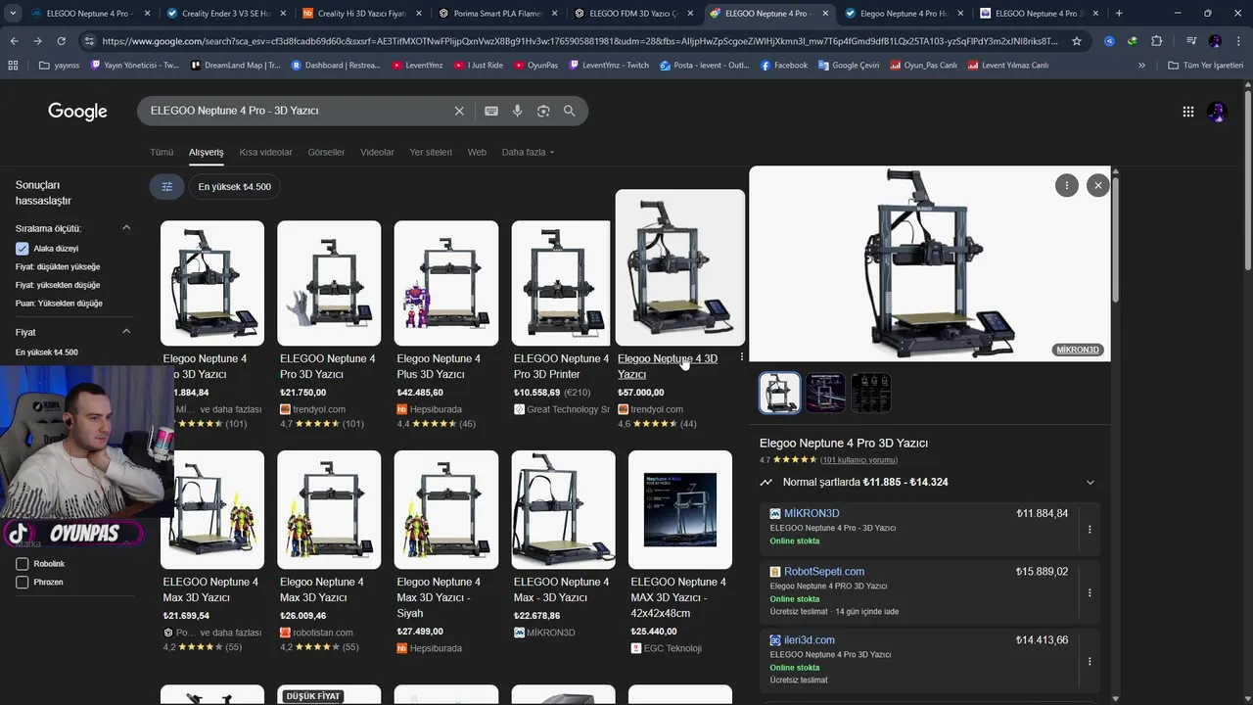This screenshot has height=705, width=1253.
Task: Close the product detail panel
Action: [x=1098, y=185]
